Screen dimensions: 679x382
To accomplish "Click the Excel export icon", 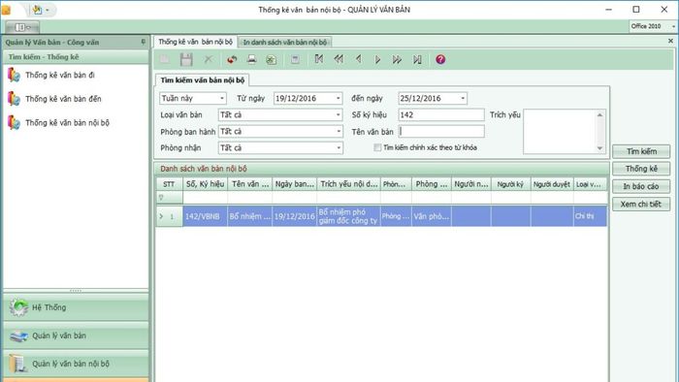I will [271, 60].
